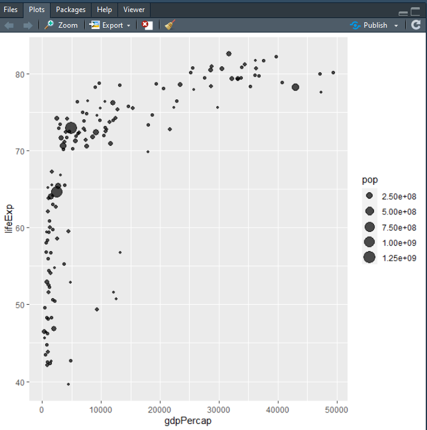Click the 5.00e+08 legend label

click(x=399, y=212)
